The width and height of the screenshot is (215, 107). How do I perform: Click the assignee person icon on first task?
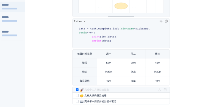click(x=160, y=90)
